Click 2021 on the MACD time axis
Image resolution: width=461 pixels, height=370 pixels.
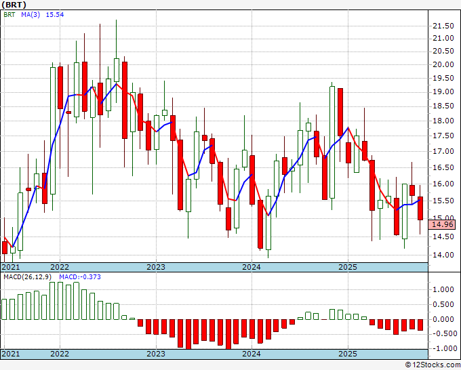pos(11,354)
